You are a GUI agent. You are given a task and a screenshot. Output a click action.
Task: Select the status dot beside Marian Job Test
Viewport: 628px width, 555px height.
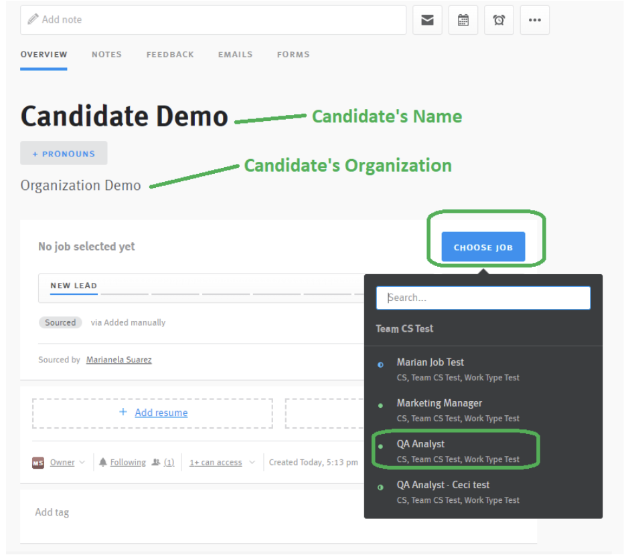[x=381, y=364]
